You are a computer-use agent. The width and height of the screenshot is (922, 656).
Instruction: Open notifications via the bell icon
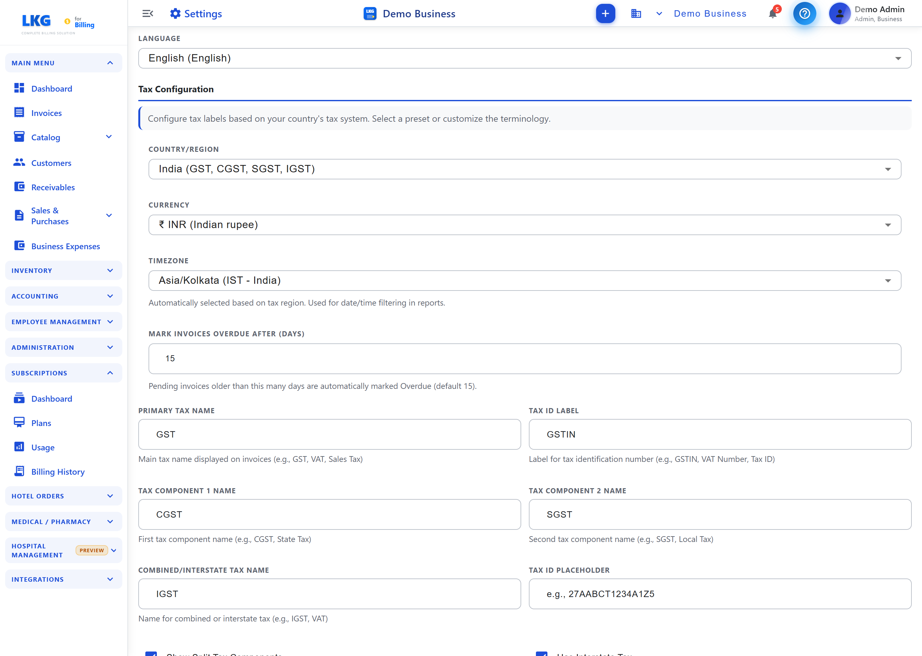(772, 14)
